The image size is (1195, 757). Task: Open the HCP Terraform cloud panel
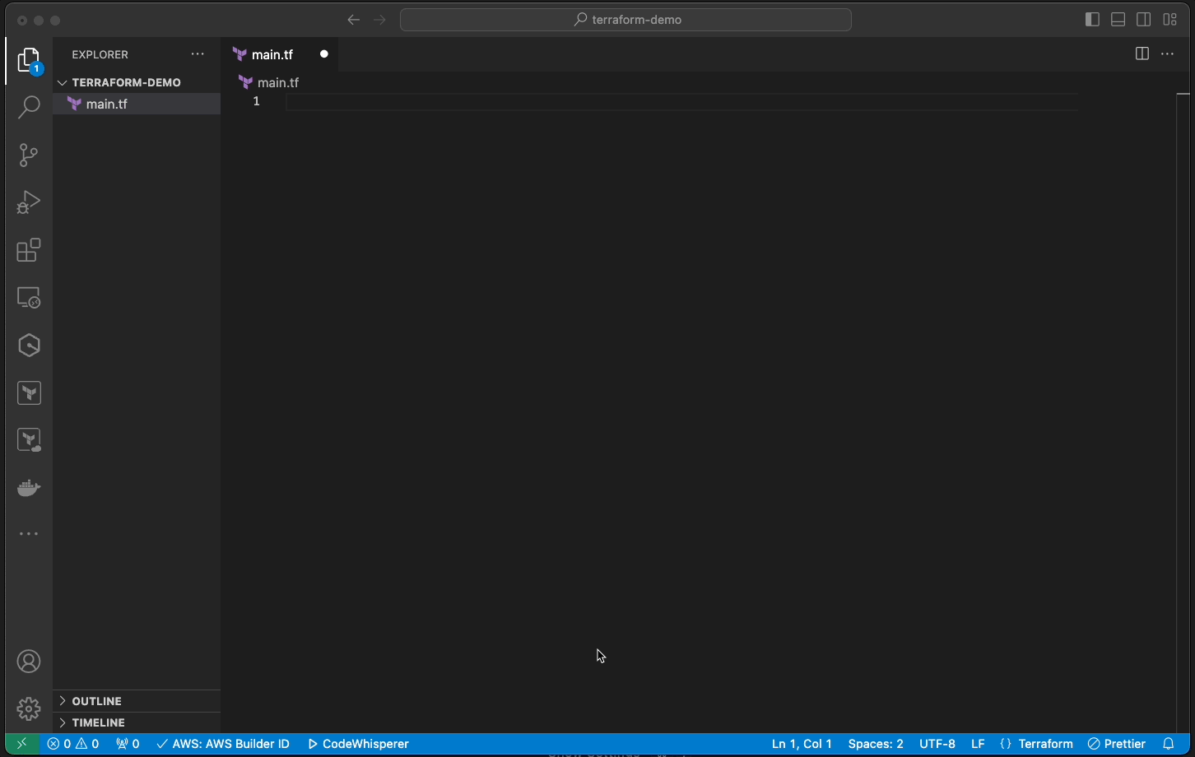[29, 439]
